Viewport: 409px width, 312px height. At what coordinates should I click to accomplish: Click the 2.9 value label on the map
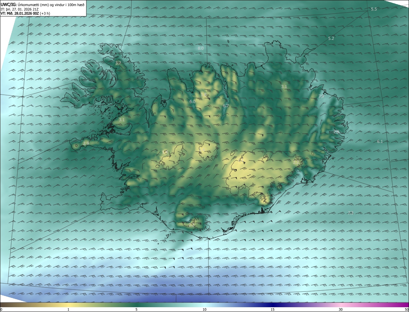(x=86, y=144)
